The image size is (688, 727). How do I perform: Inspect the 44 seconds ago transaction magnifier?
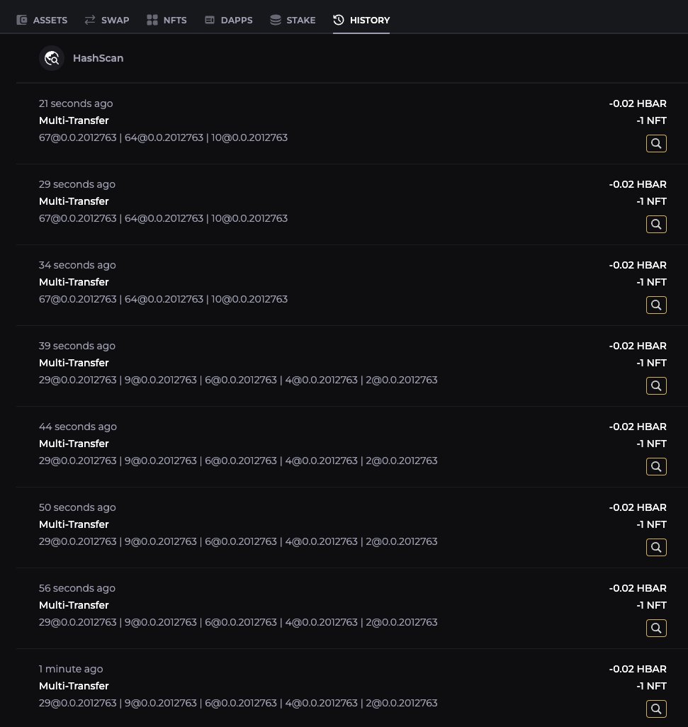coord(656,466)
